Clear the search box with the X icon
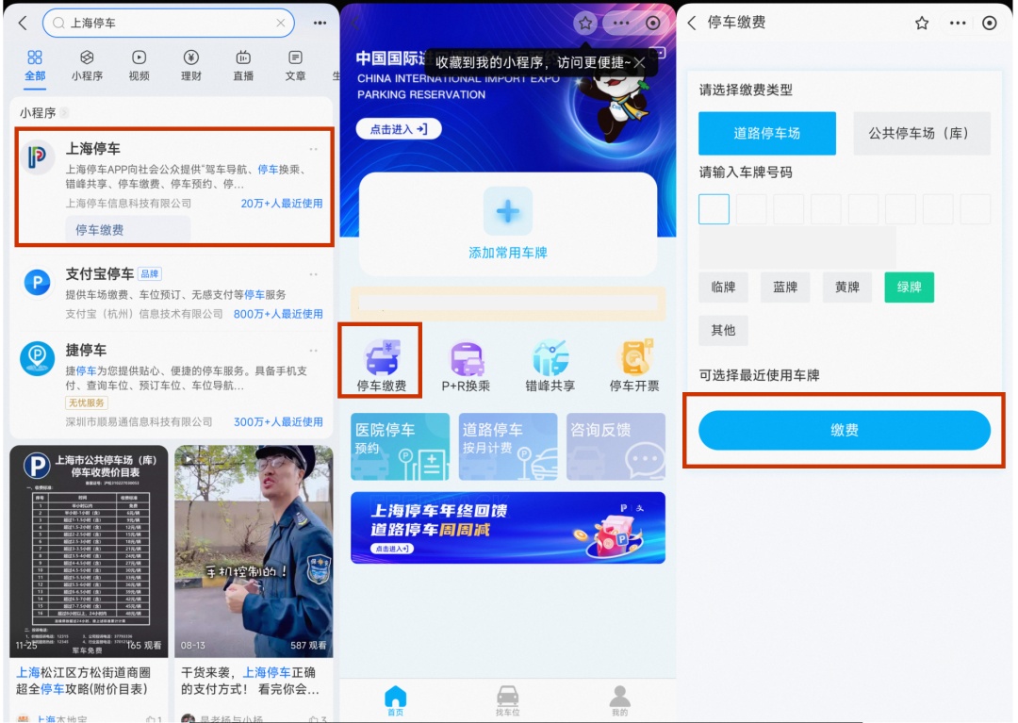This screenshot has height=723, width=1018. point(281,23)
